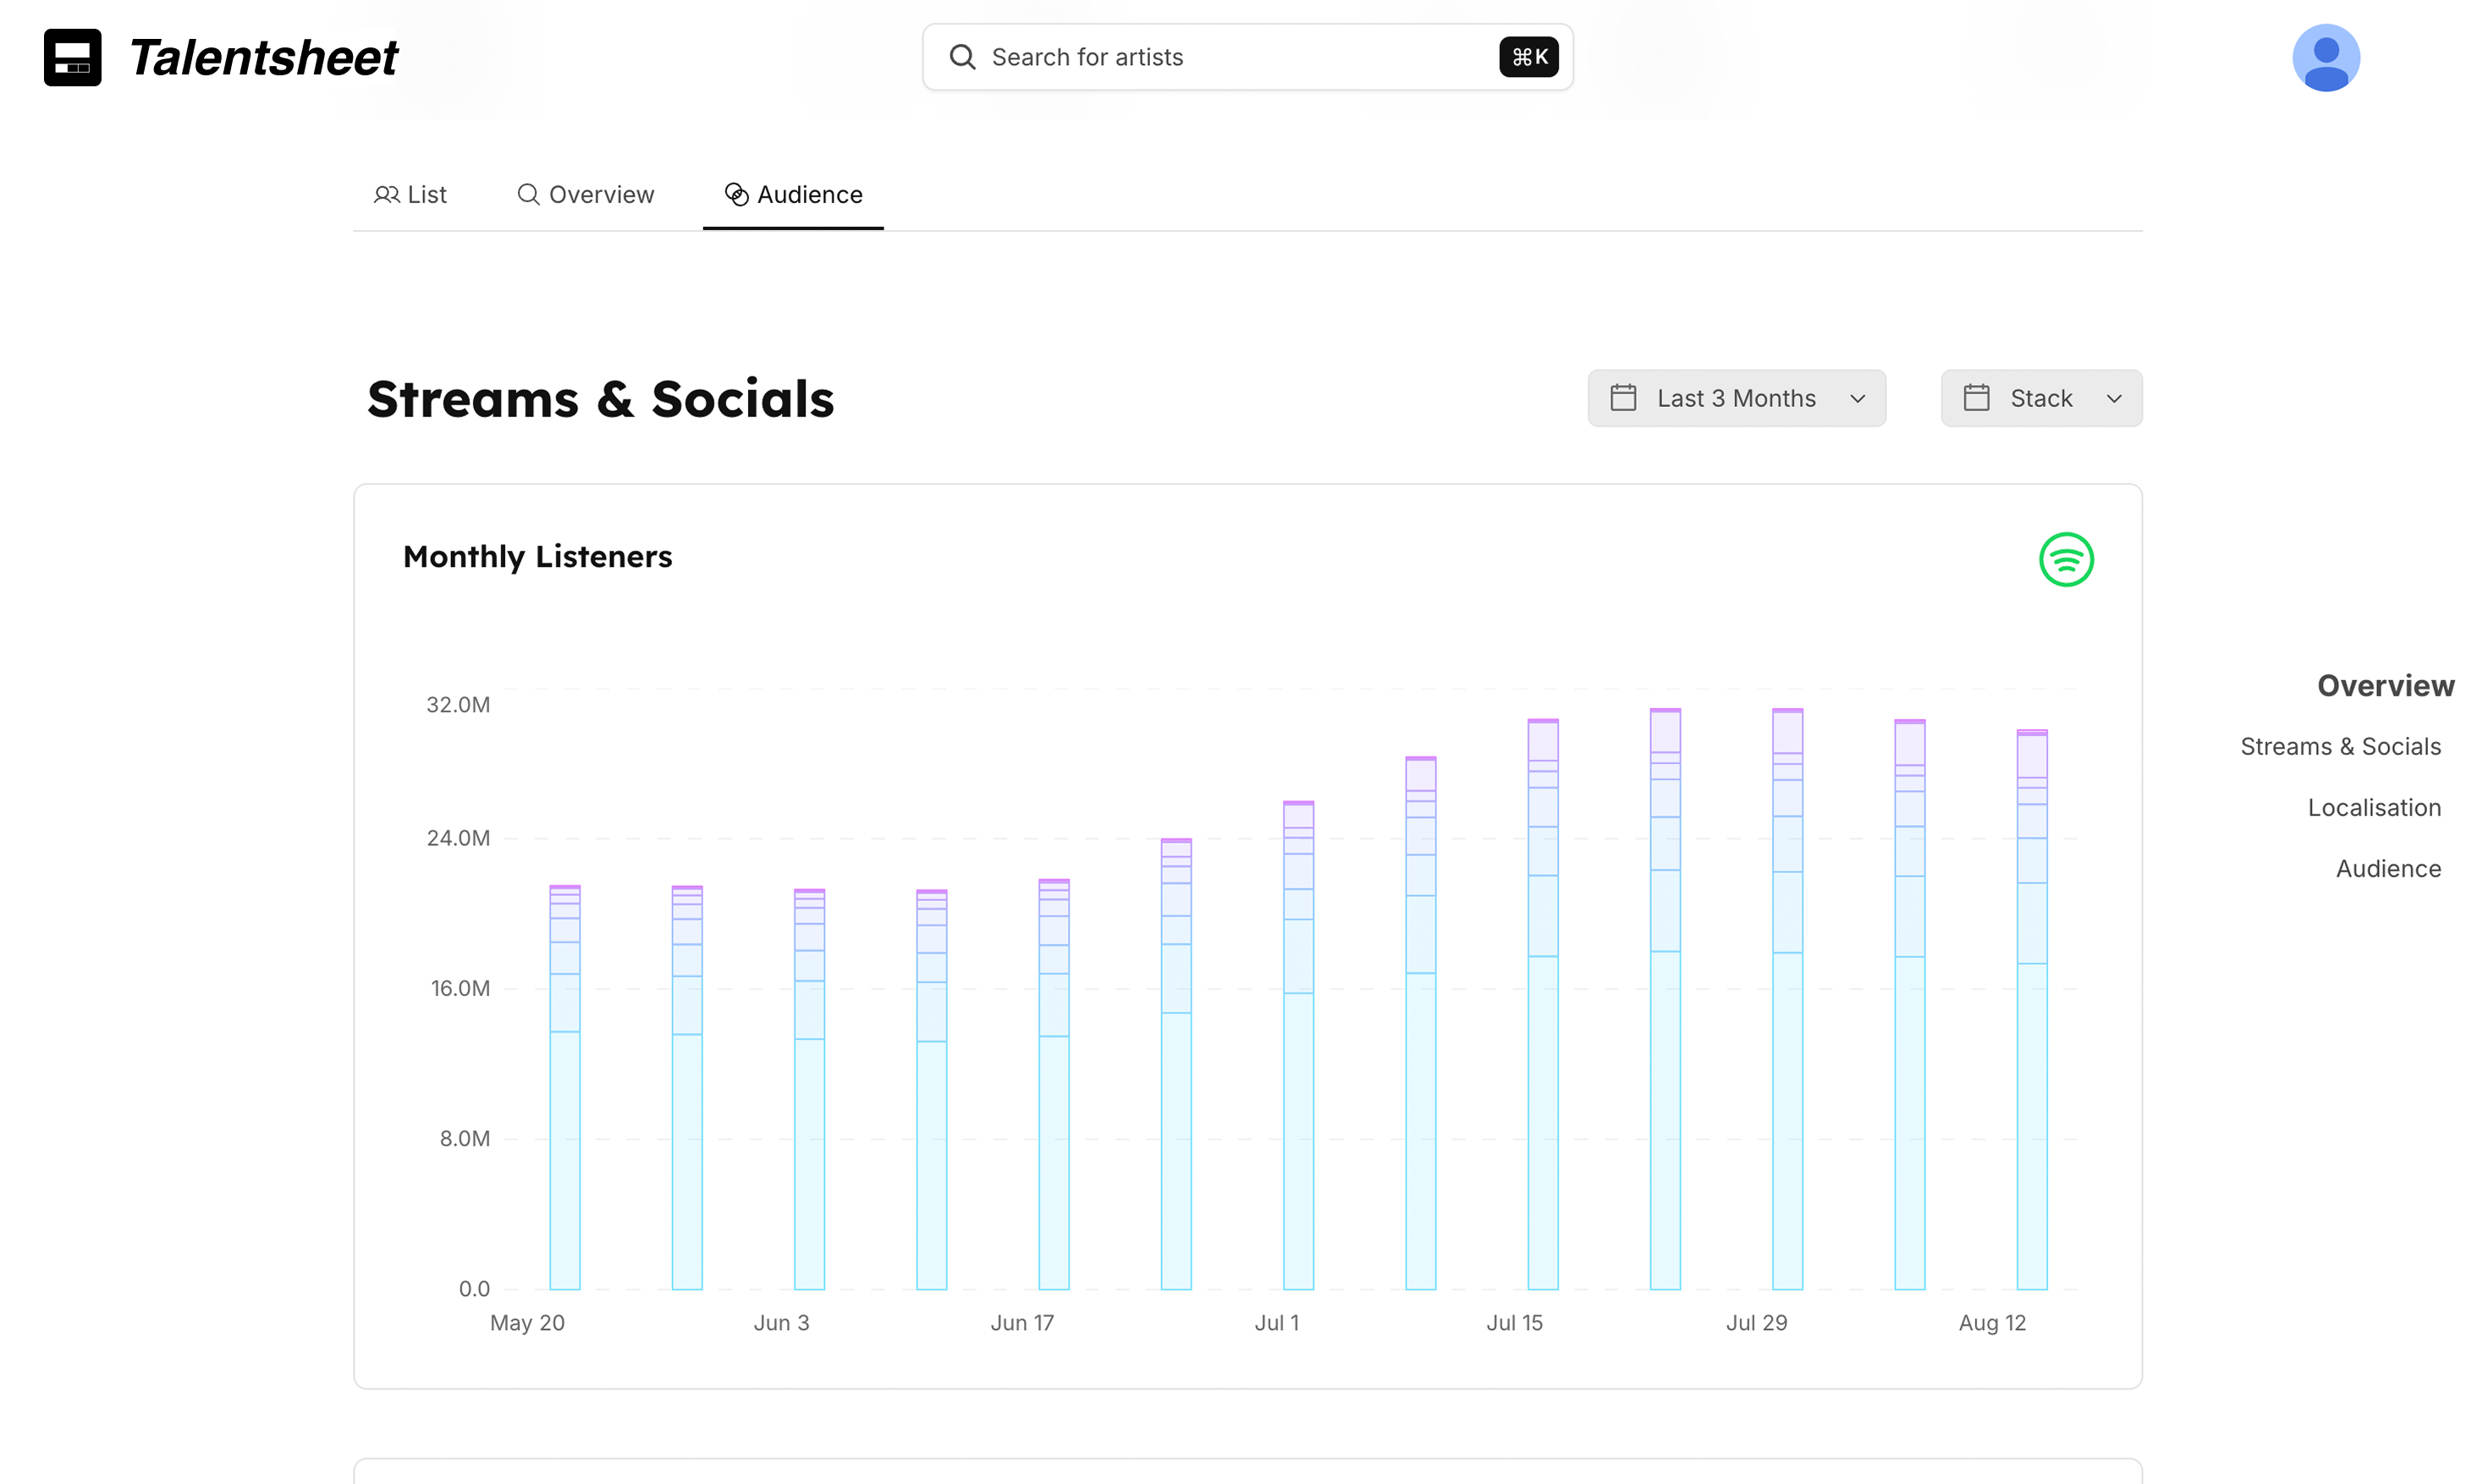The image size is (2488, 1484).
Task: Click the calendar icon in Stack selector
Action: click(1976, 398)
